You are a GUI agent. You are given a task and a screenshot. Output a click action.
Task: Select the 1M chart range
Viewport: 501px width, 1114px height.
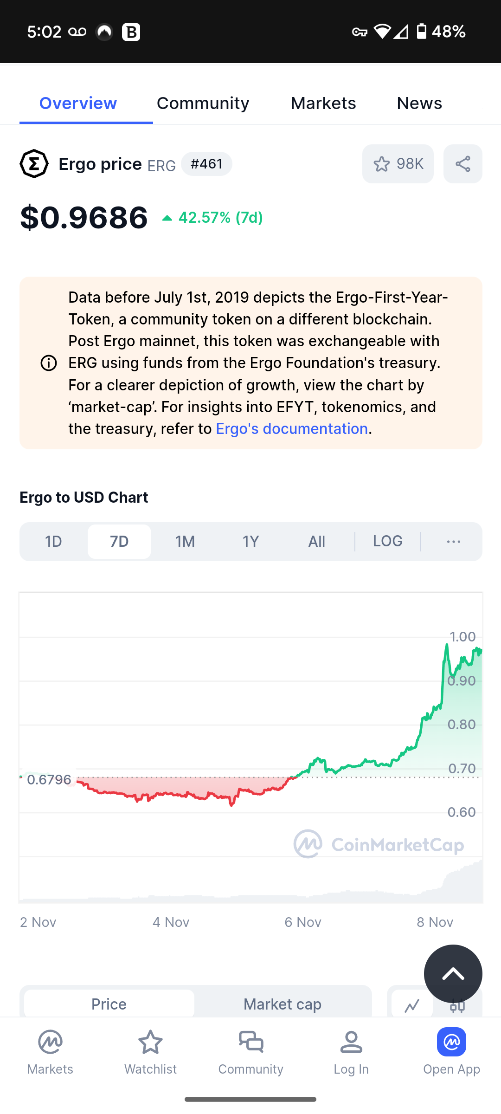point(185,542)
